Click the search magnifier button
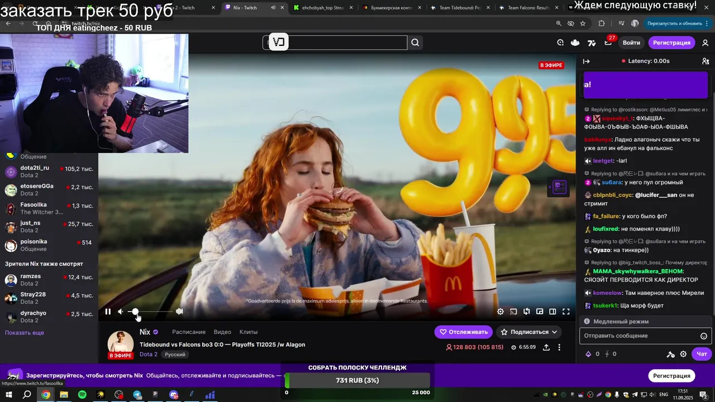 415,42
